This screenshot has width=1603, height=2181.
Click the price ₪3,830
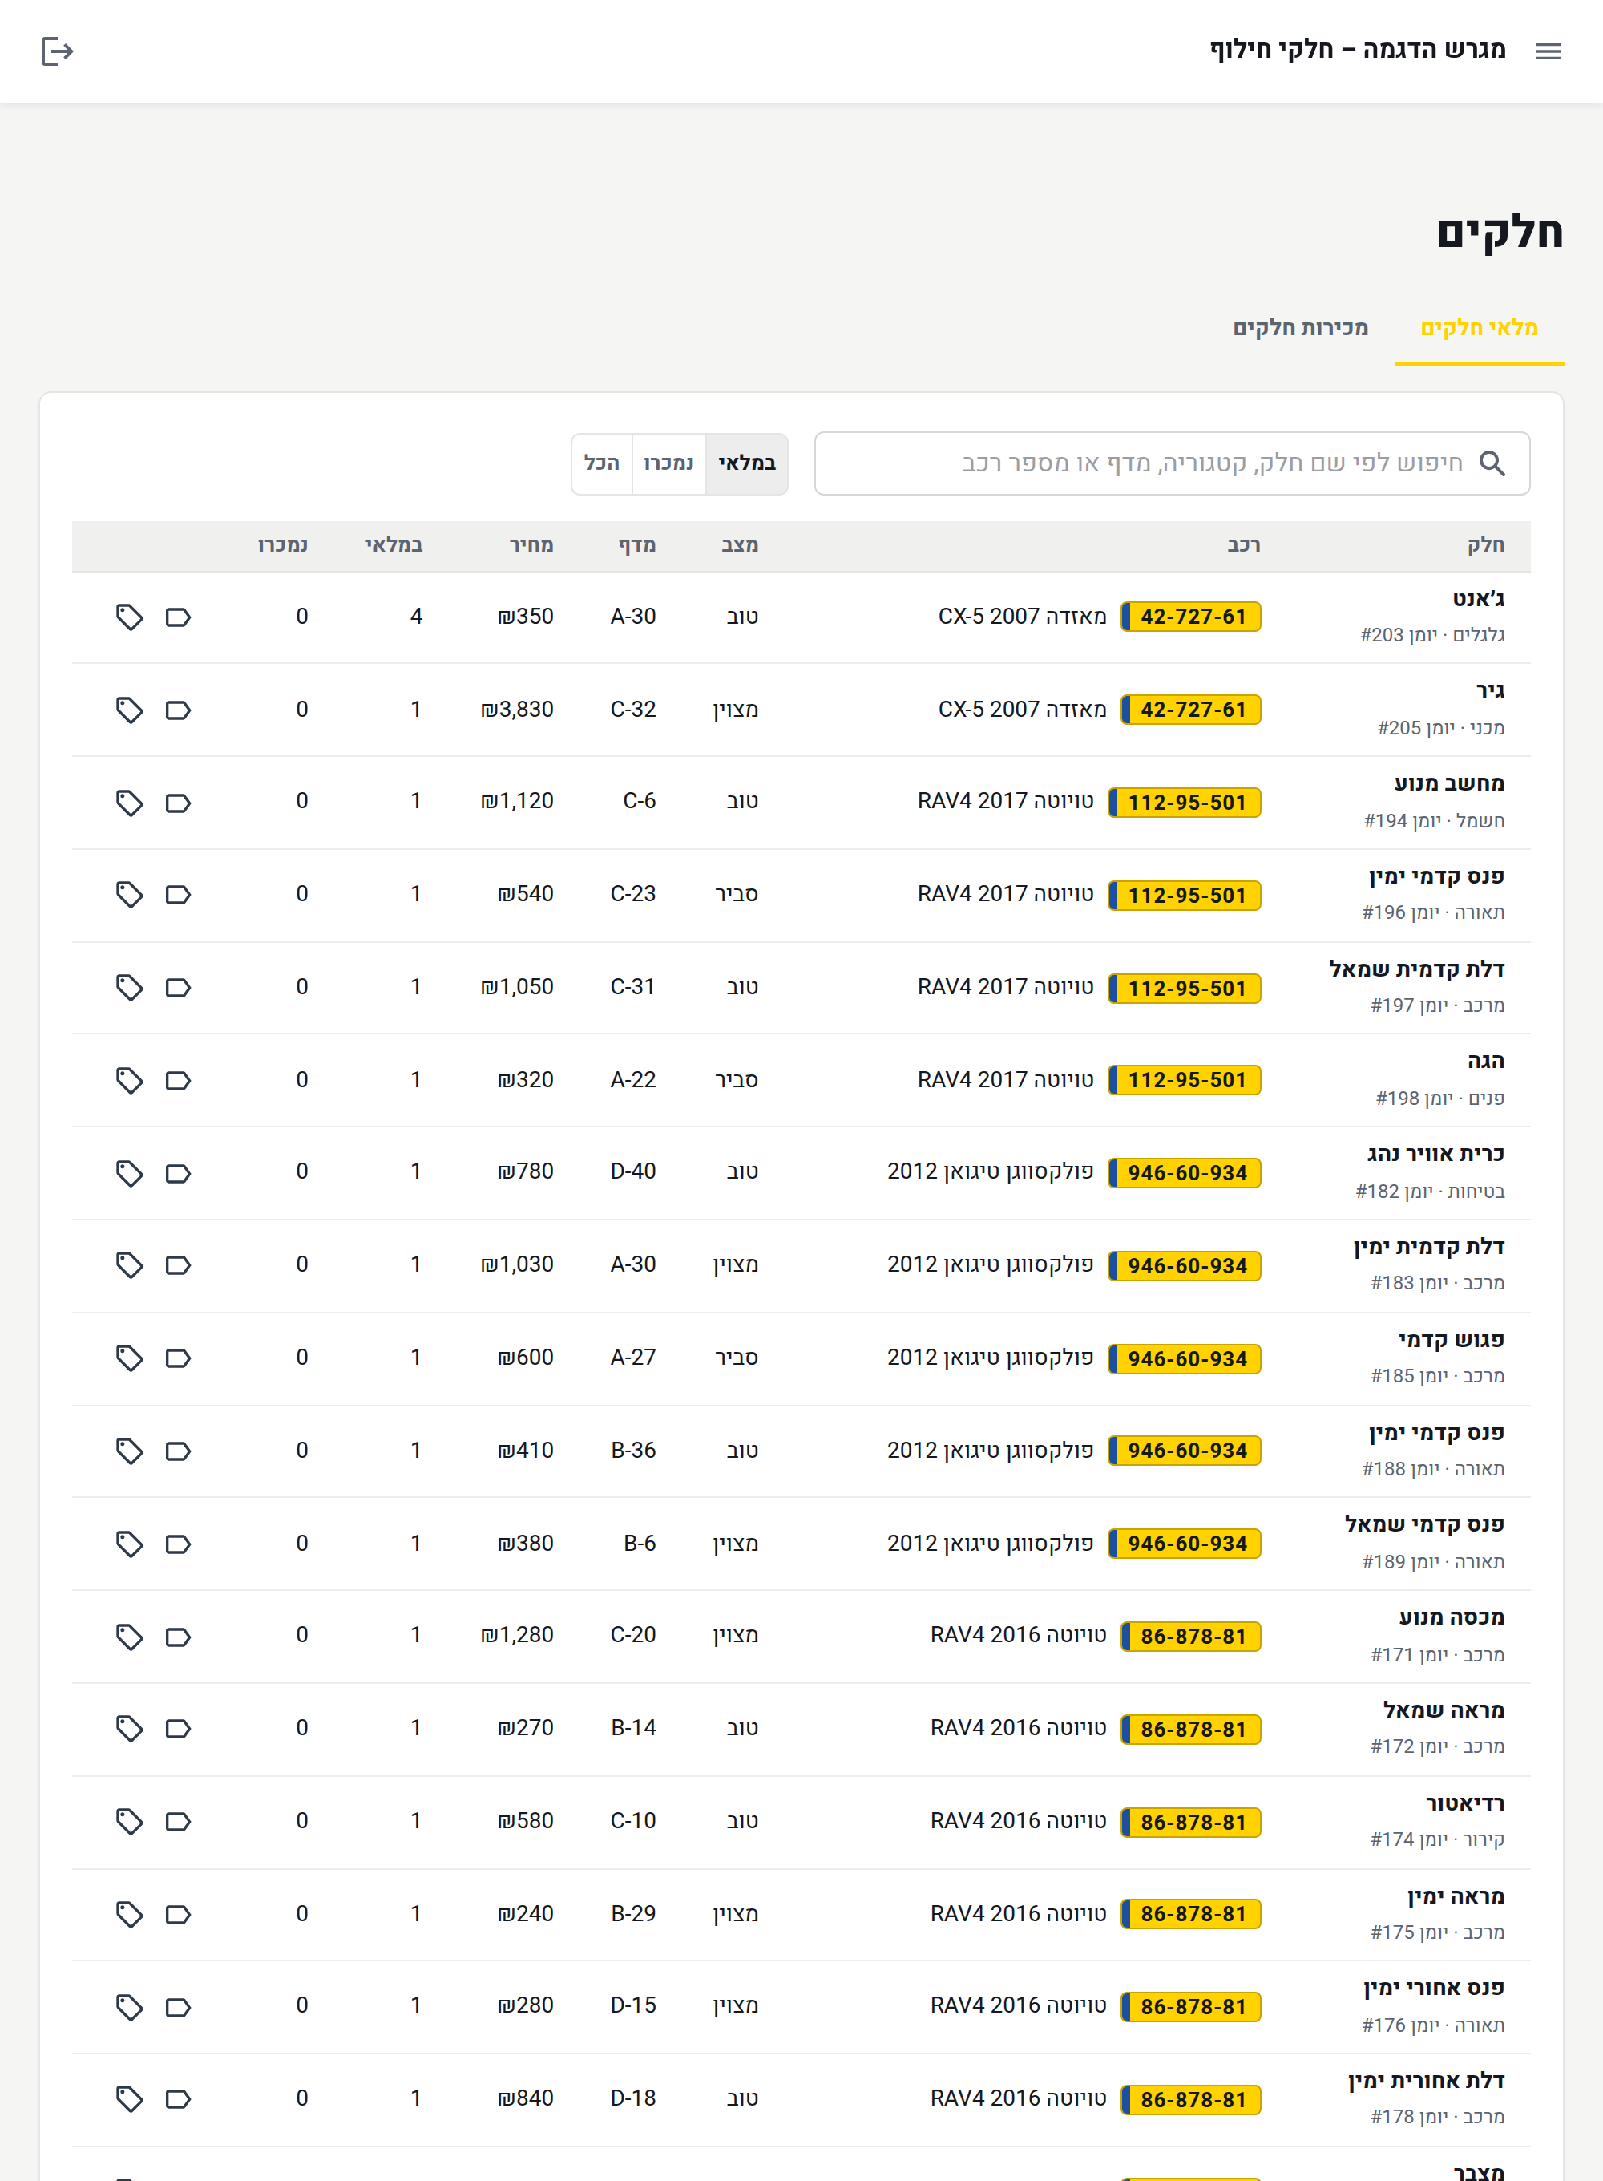517,710
